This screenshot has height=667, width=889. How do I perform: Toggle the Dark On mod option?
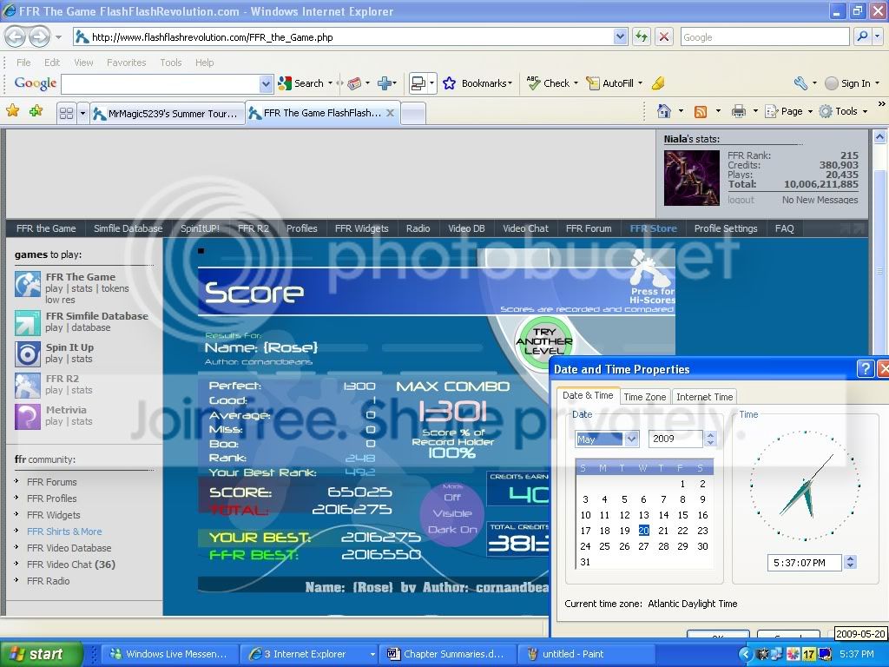[452, 530]
